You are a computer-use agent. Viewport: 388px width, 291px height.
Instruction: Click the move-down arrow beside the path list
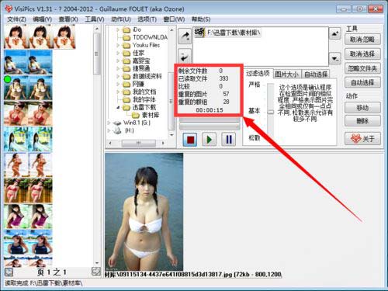[335, 58]
